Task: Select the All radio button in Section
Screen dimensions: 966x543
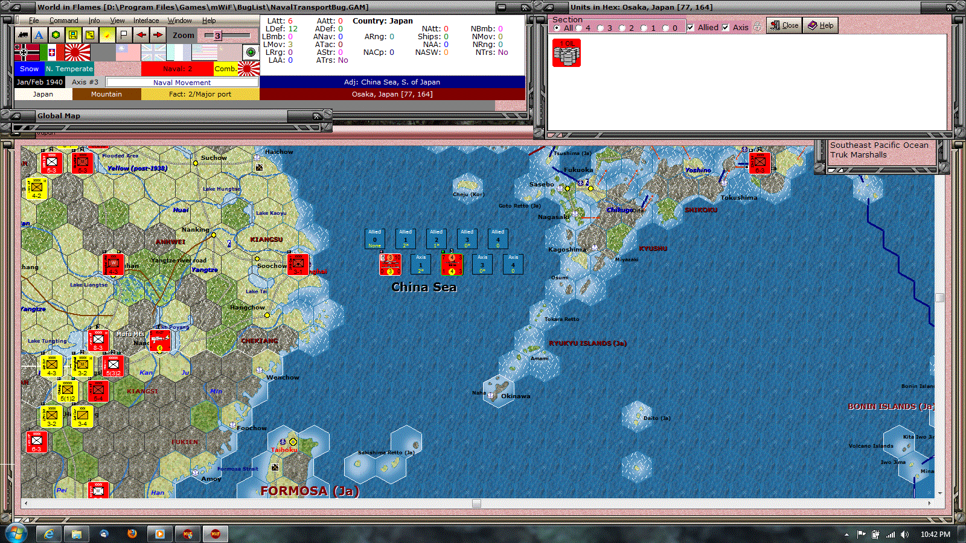Action: point(557,27)
